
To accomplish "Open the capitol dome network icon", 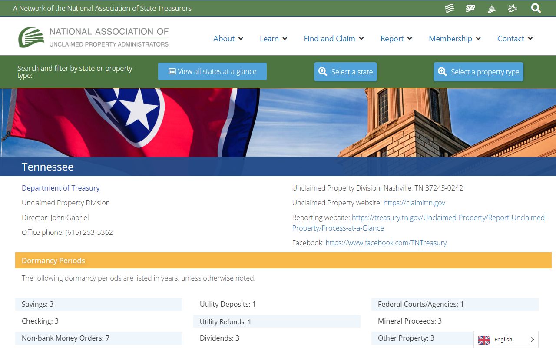I will (x=492, y=8).
